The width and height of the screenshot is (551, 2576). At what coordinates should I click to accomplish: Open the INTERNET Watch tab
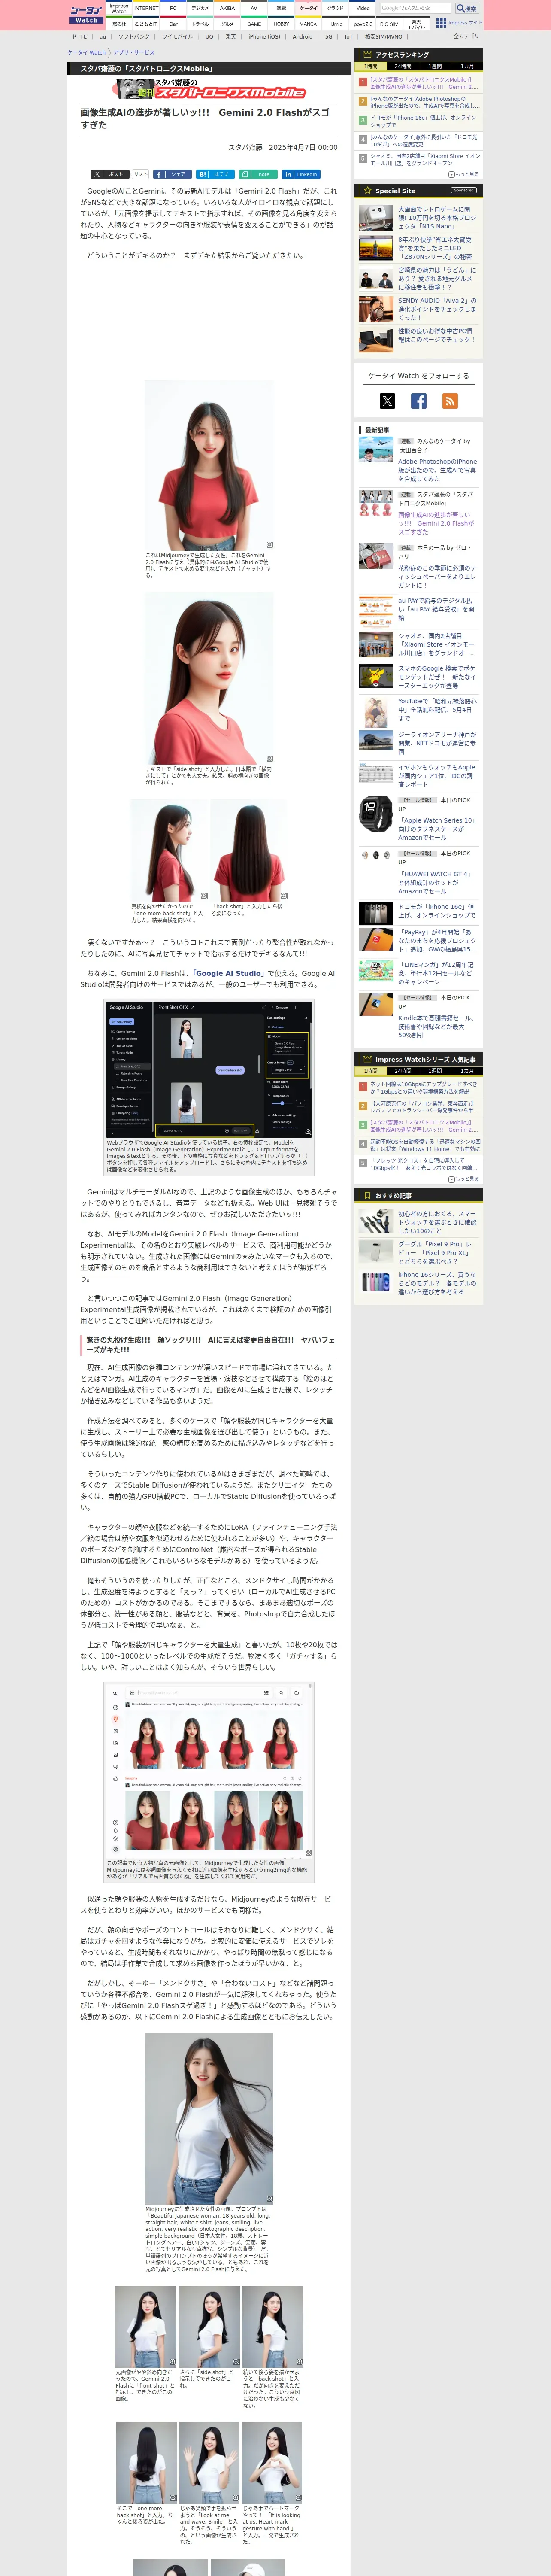coord(146,8)
